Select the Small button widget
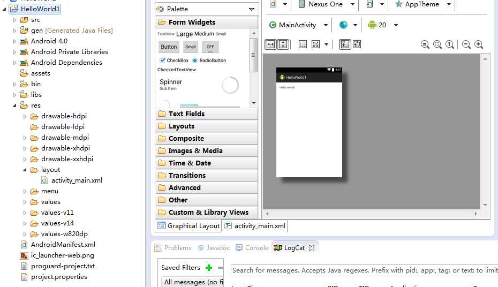The width and height of the screenshot is (498, 287). coord(191,47)
